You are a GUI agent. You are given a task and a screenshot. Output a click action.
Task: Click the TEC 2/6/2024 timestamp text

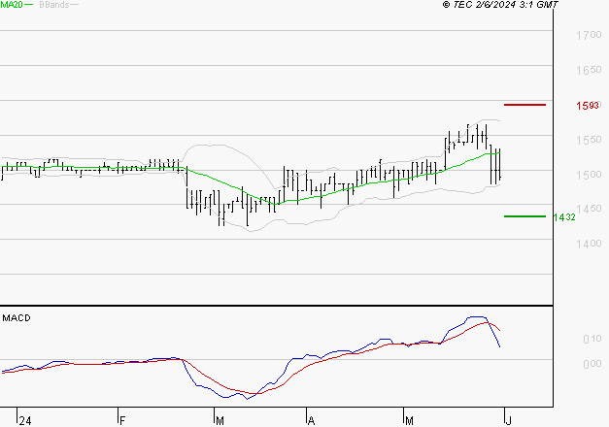click(500, 5)
